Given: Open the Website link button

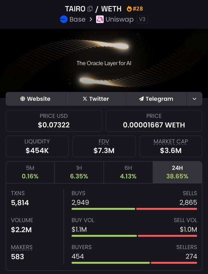Looking at the screenshot, I should 36,99.
